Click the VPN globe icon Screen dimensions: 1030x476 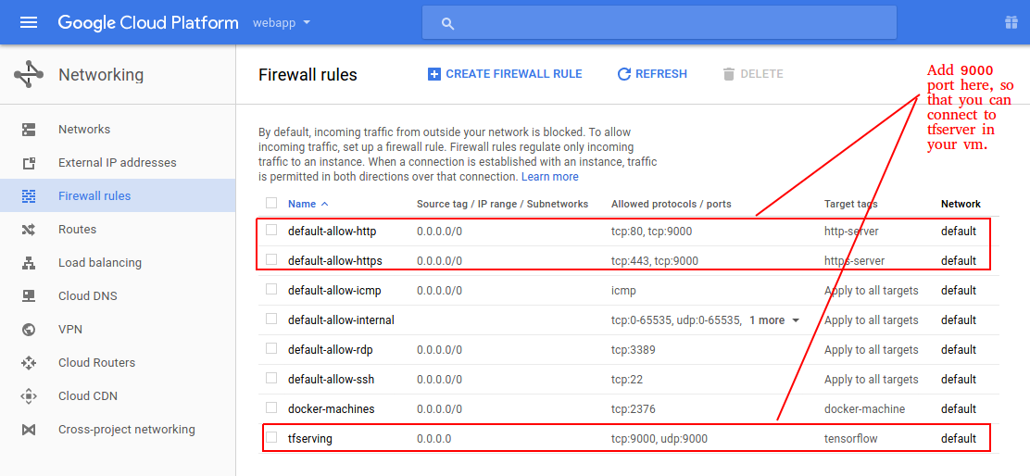click(28, 330)
